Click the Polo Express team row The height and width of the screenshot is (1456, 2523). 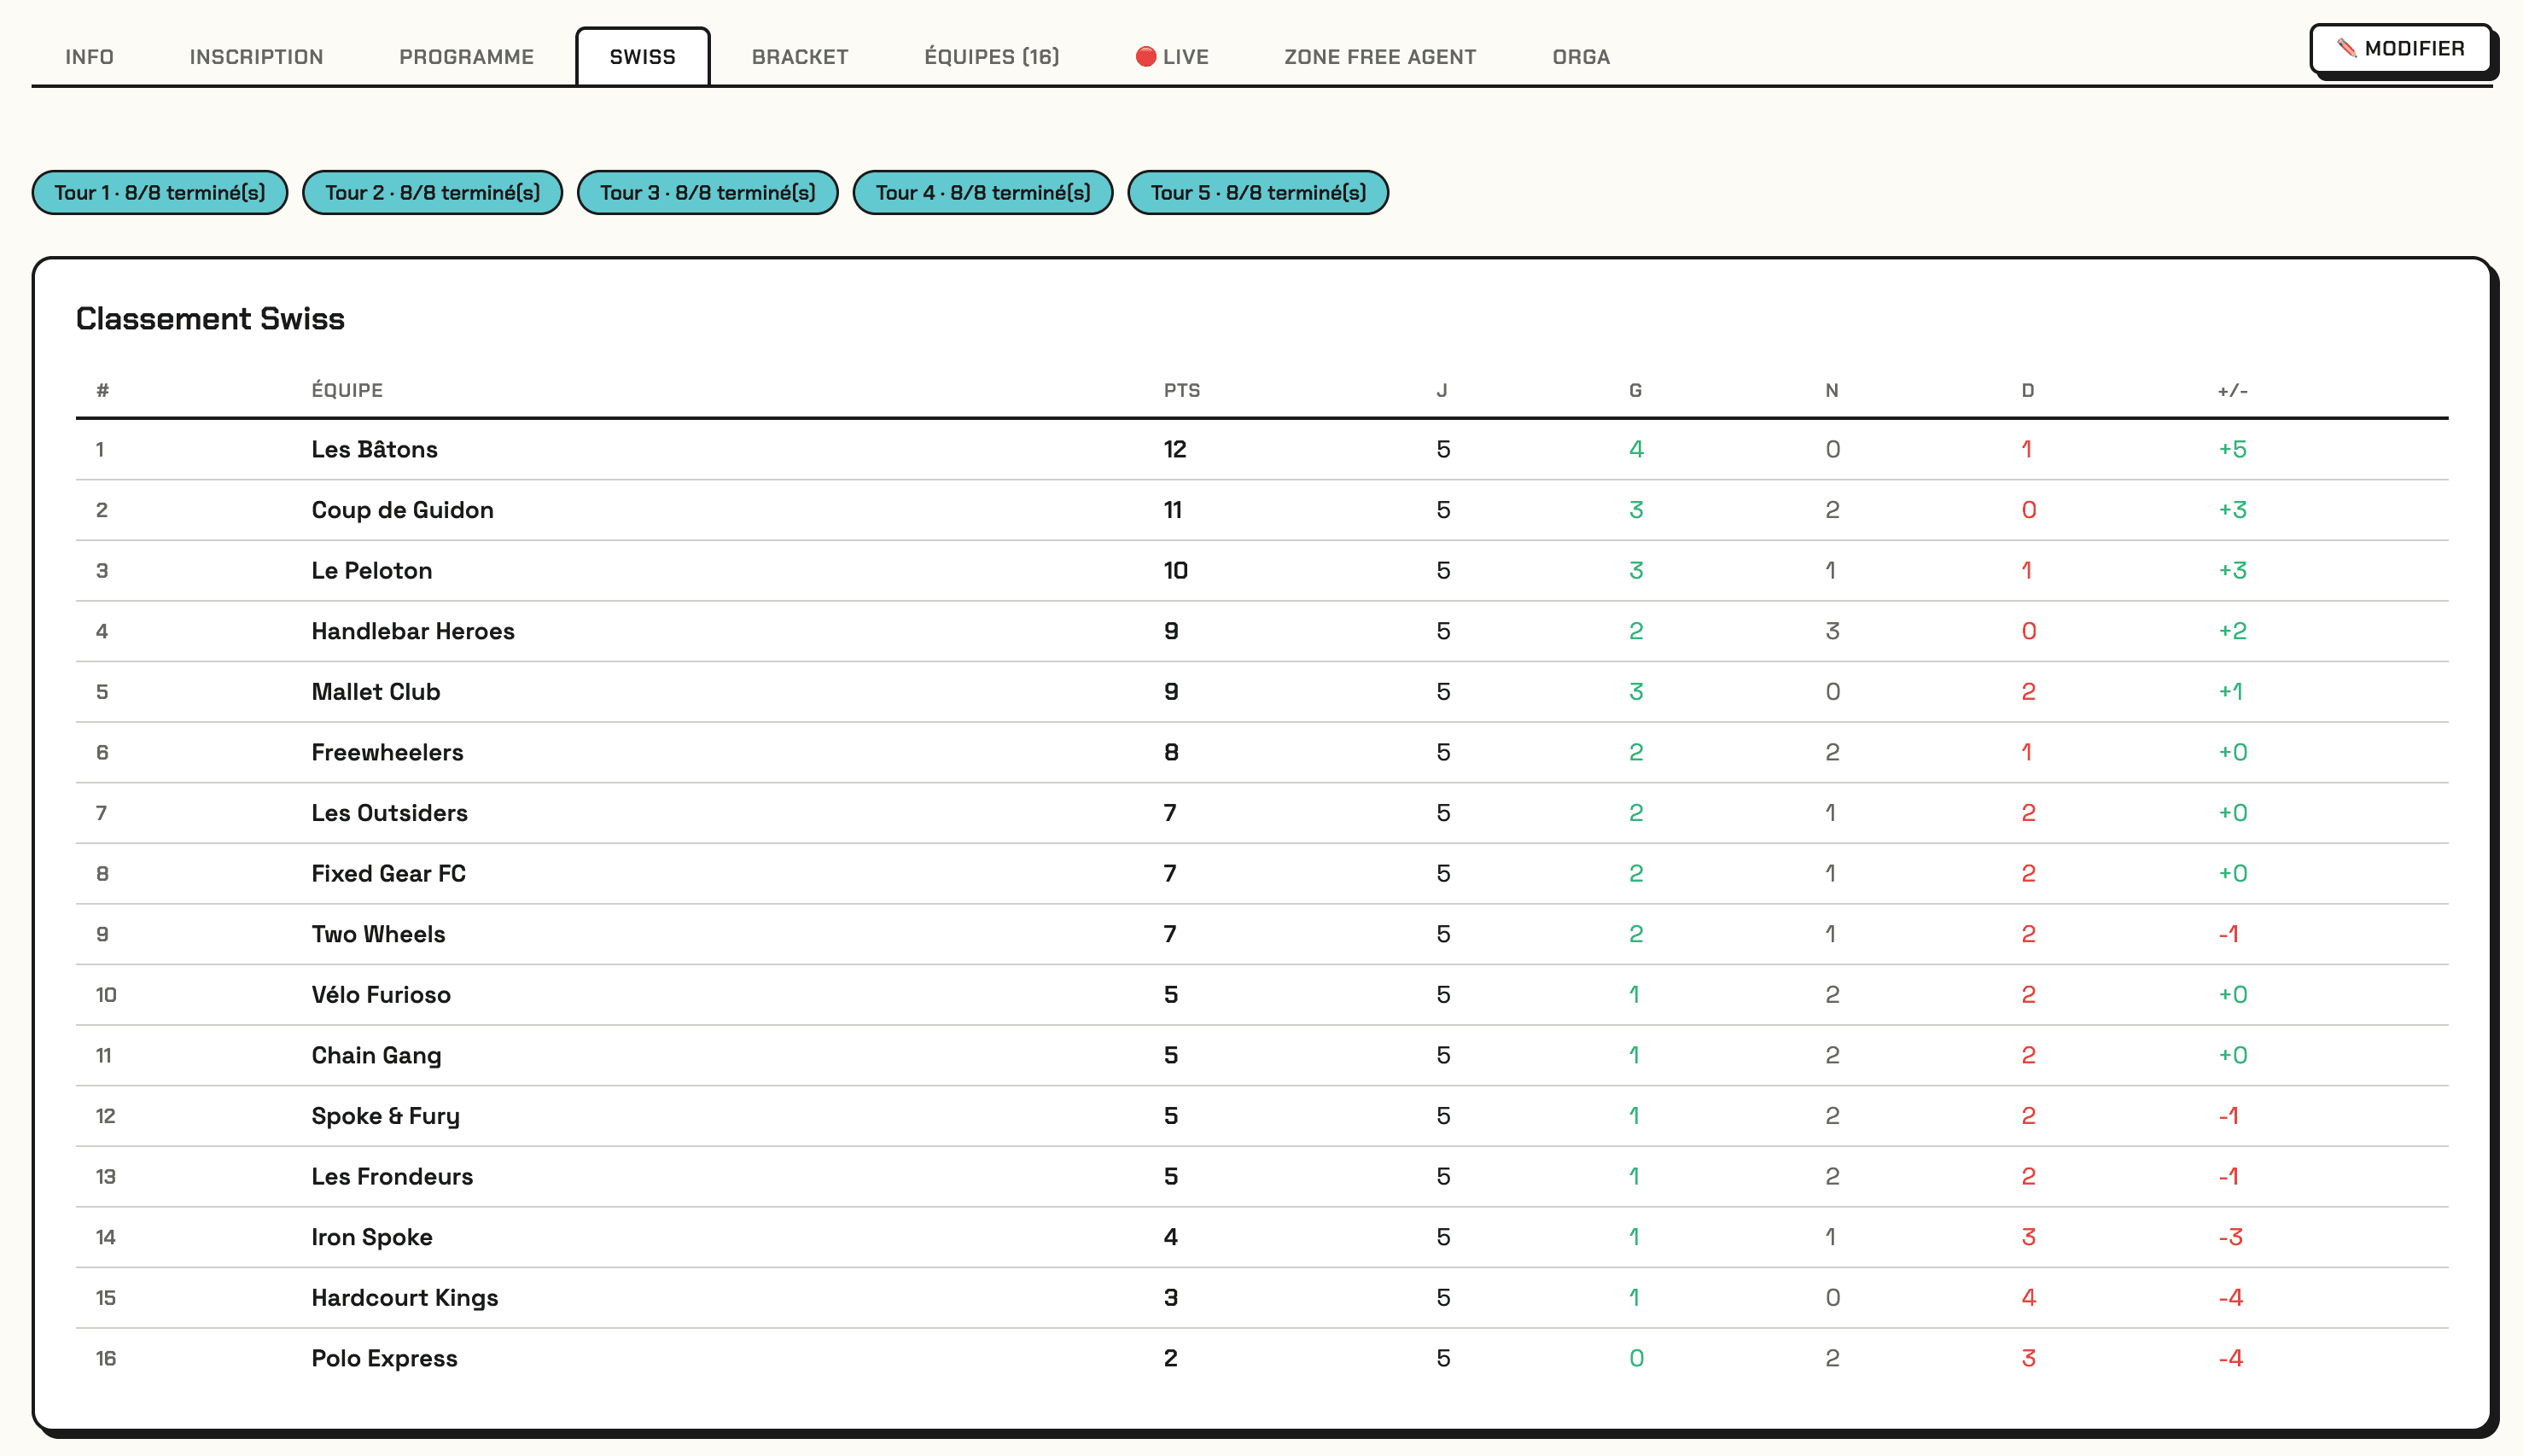pyautogui.click(x=384, y=1358)
